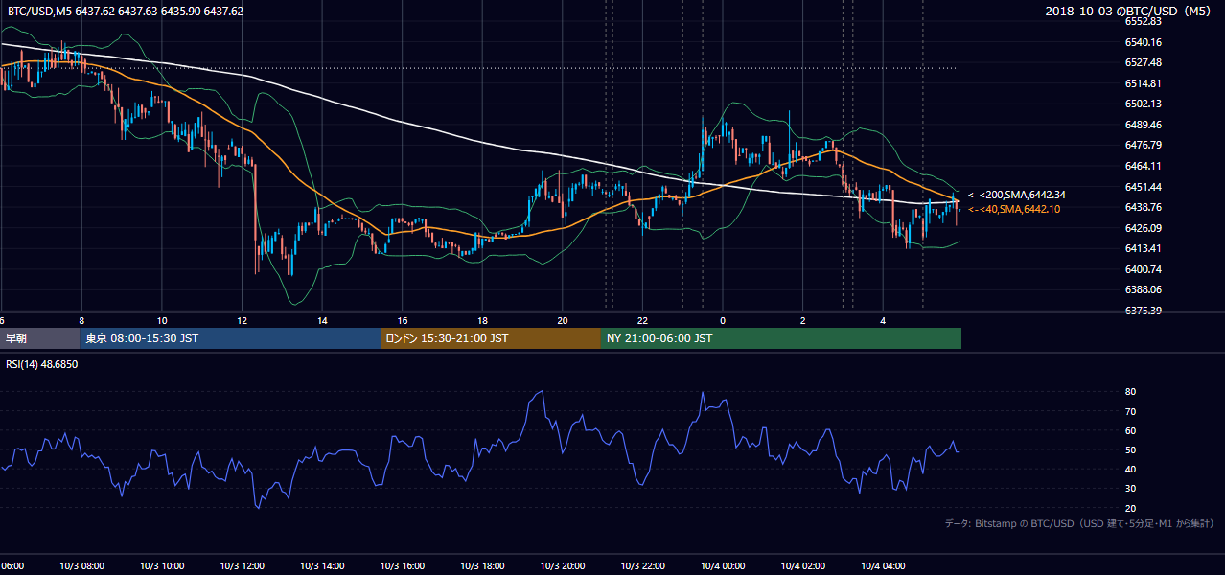Screen dimensions: 1225x575
Task: Click the 10/3 18:00 date label
Action: (x=482, y=566)
